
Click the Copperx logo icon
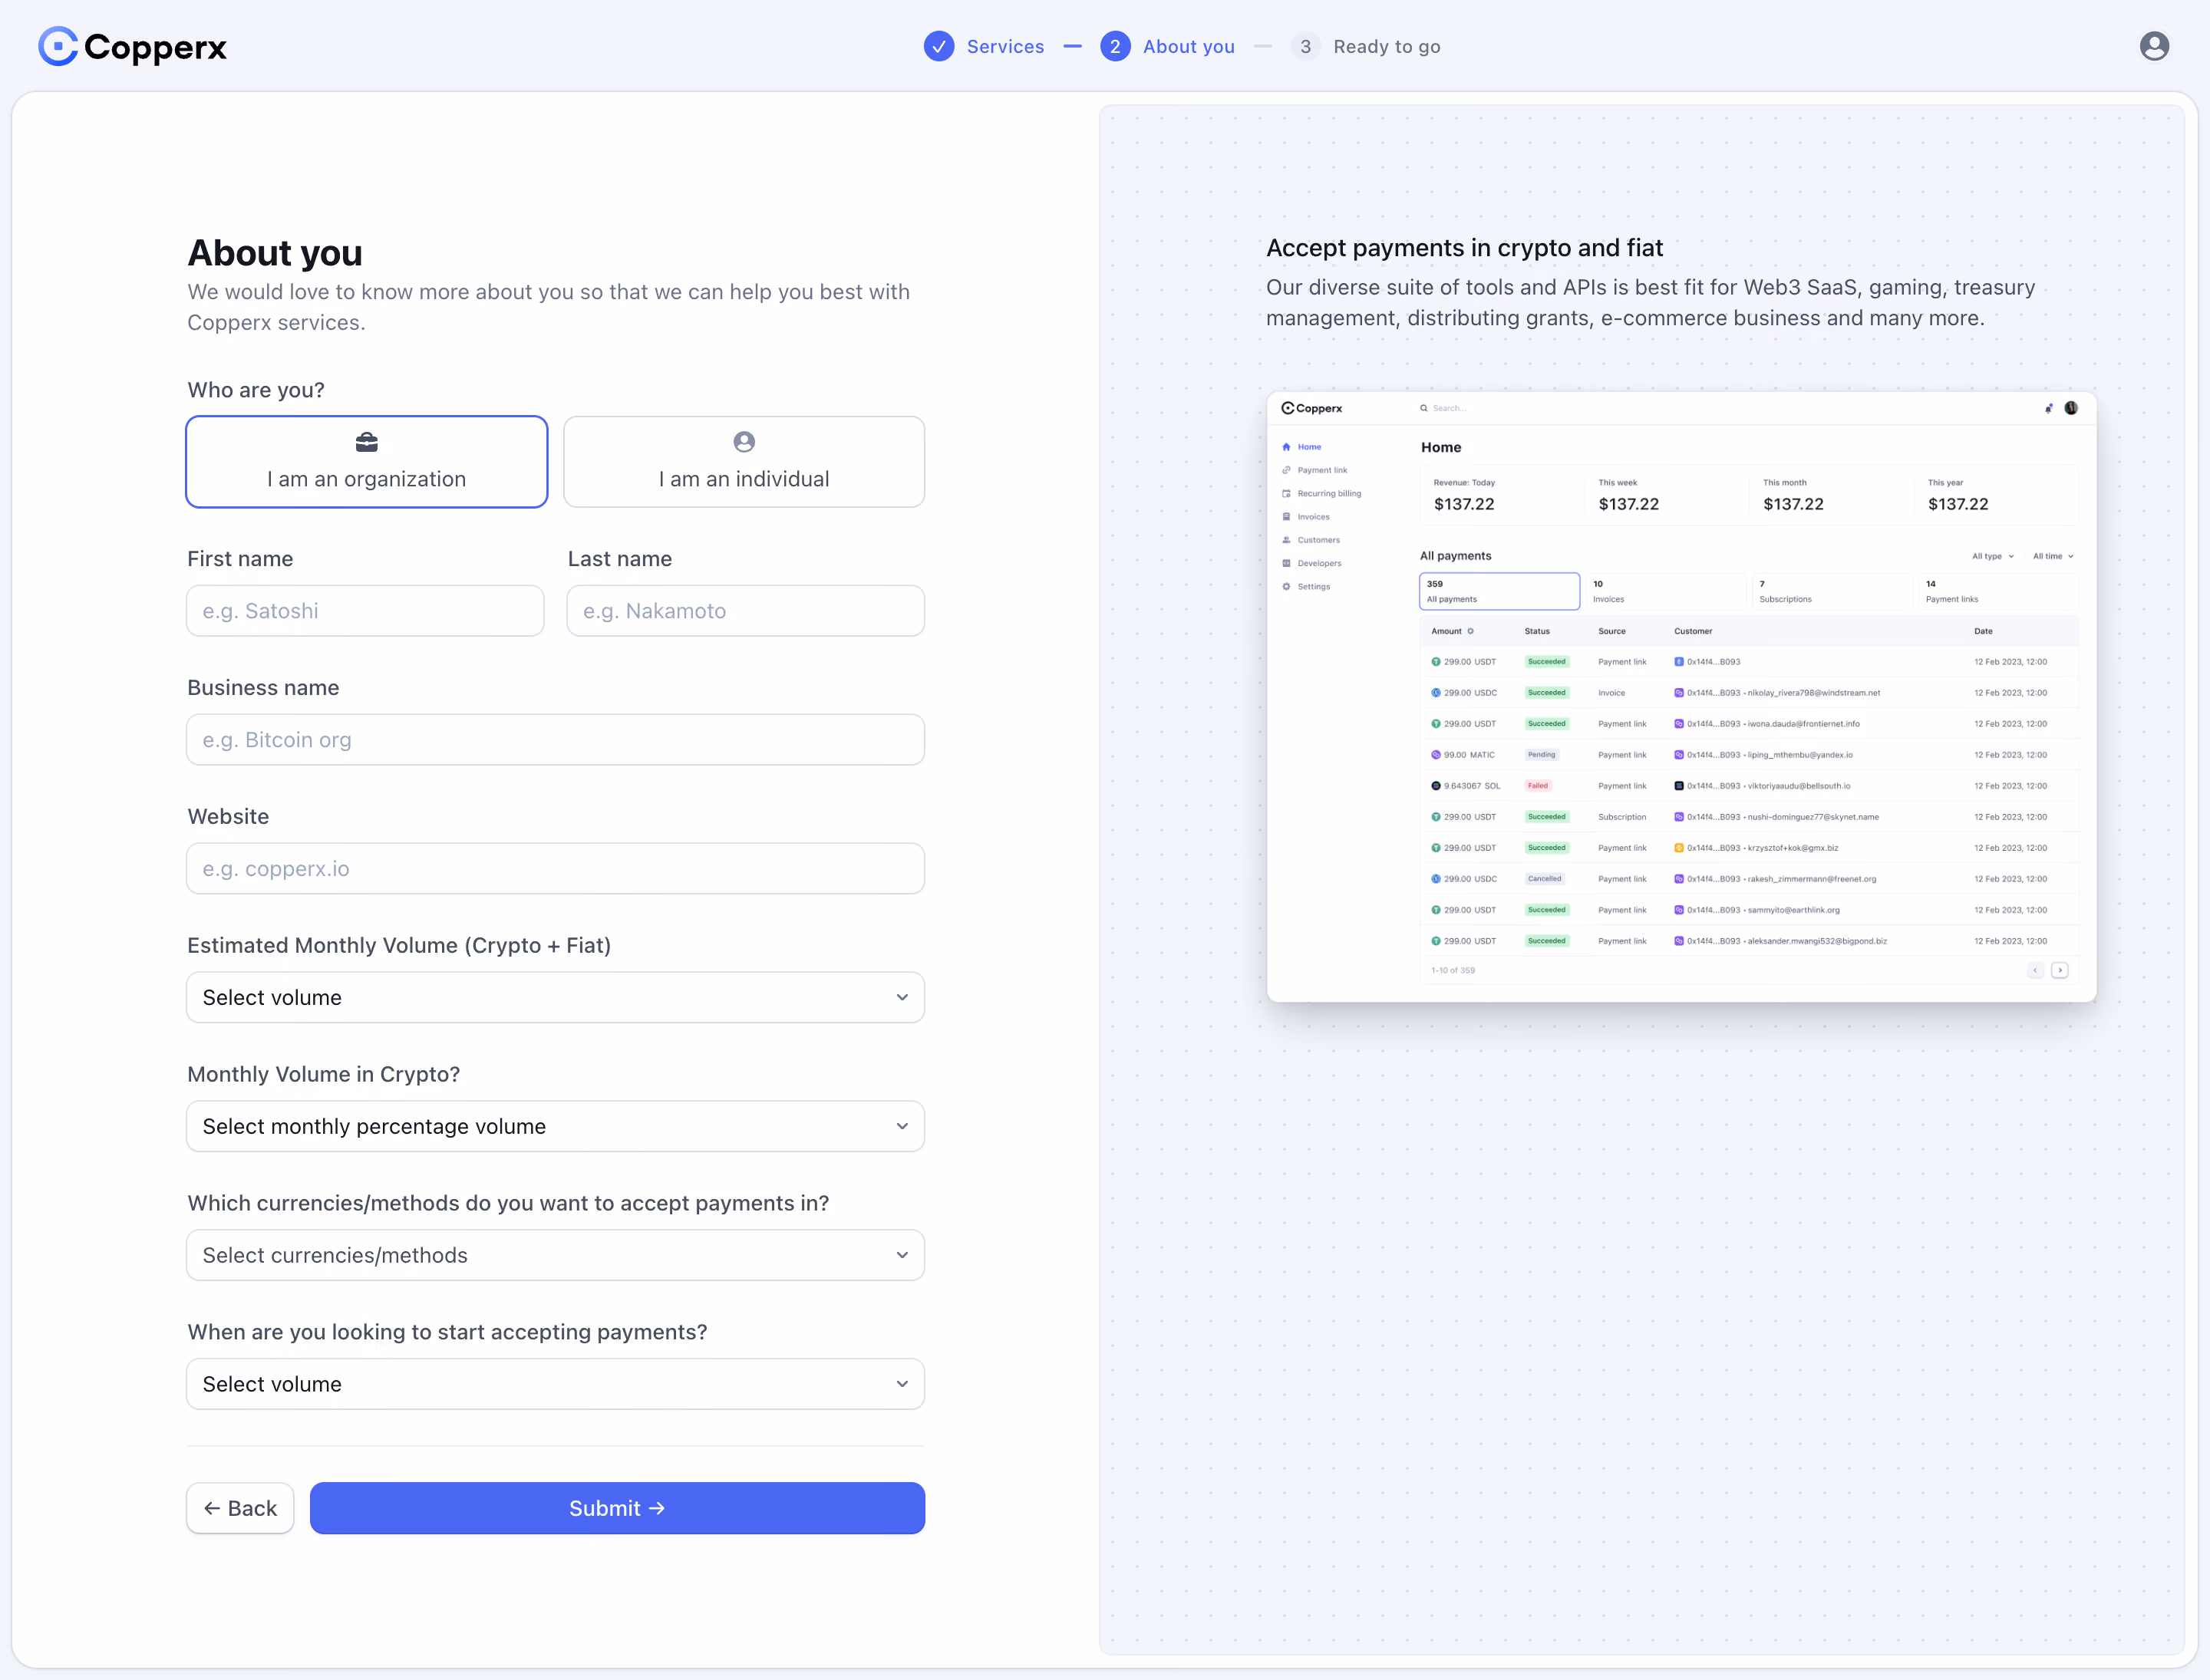pyautogui.click(x=58, y=46)
